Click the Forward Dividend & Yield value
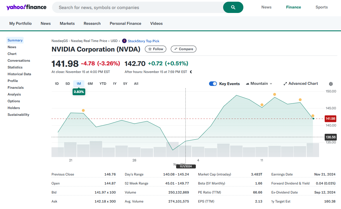The image size is (341, 209). tap(326, 183)
